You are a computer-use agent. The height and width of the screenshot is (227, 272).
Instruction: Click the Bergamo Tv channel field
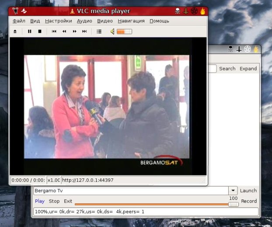click(x=131, y=191)
